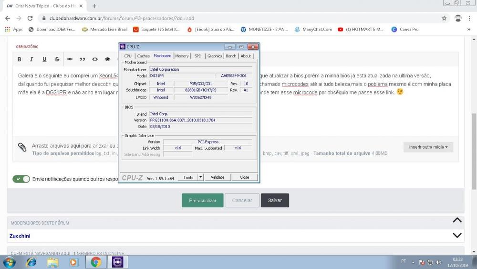The height and width of the screenshot is (269, 477).
Task: Open the About tab in CPU-Z
Action: (x=246, y=56)
